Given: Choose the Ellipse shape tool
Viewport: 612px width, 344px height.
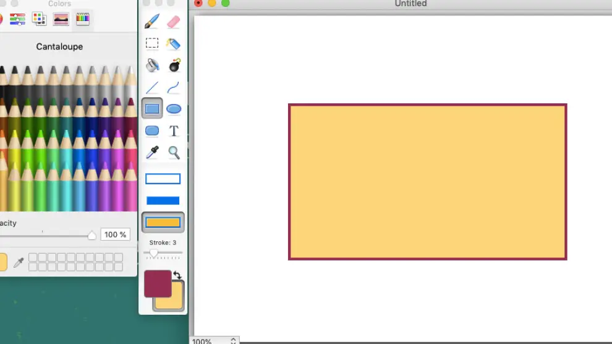Looking at the screenshot, I should coord(174,109).
